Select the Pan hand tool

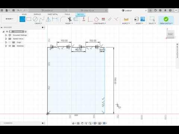click(82, 123)
